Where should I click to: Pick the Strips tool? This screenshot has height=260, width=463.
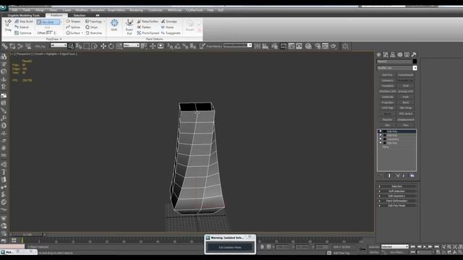[x=92, y=27]
